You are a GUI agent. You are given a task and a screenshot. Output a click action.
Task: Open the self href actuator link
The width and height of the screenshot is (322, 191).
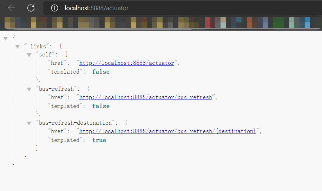tap(126, 63)
